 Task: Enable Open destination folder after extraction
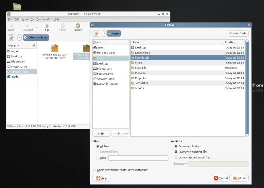94,170
